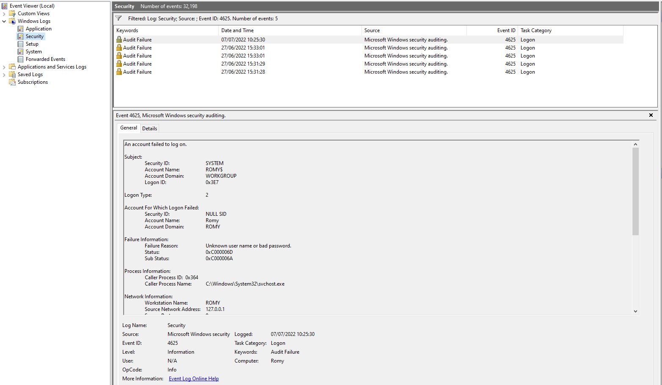Click Logon category of 07/07/2022 10:25:30 row
The height and width of the screenshot is (385, 662).
click(527, 40)
